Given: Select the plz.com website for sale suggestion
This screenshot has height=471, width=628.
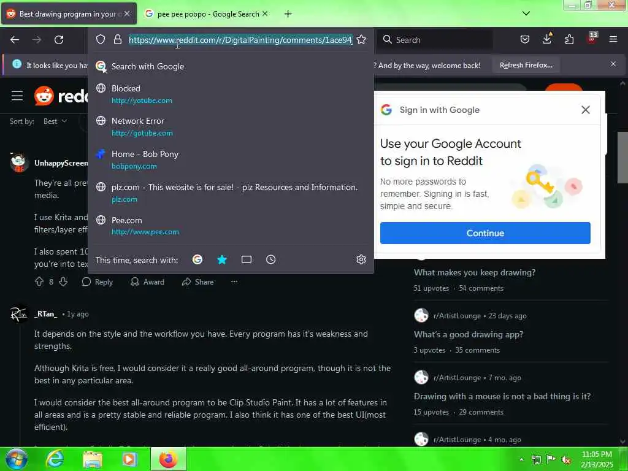Looking at the screenshot, I should (x=231, y=193).
